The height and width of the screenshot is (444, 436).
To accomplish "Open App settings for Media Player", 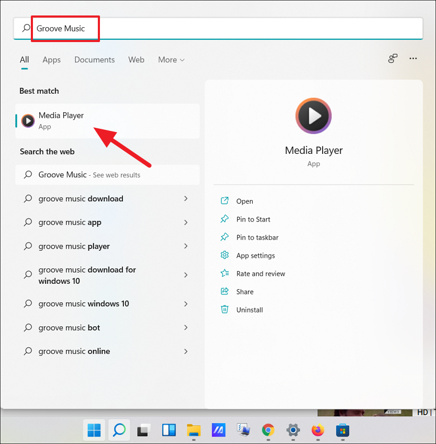I will (x=255, y=256).
